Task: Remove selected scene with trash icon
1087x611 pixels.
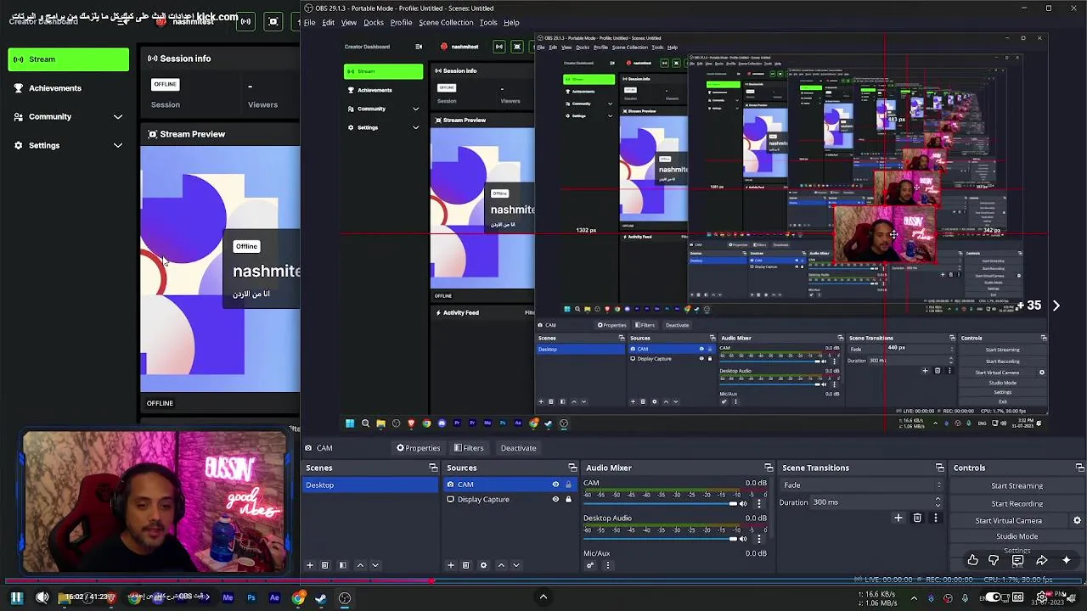Action: (x=324, y=565)
